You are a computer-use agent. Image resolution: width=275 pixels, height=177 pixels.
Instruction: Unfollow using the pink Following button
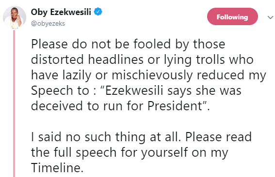tap(232, 16)
